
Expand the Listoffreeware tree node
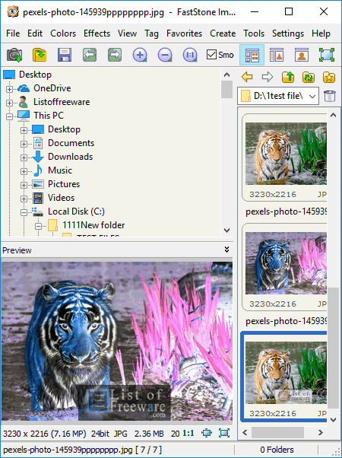[10, 103]
